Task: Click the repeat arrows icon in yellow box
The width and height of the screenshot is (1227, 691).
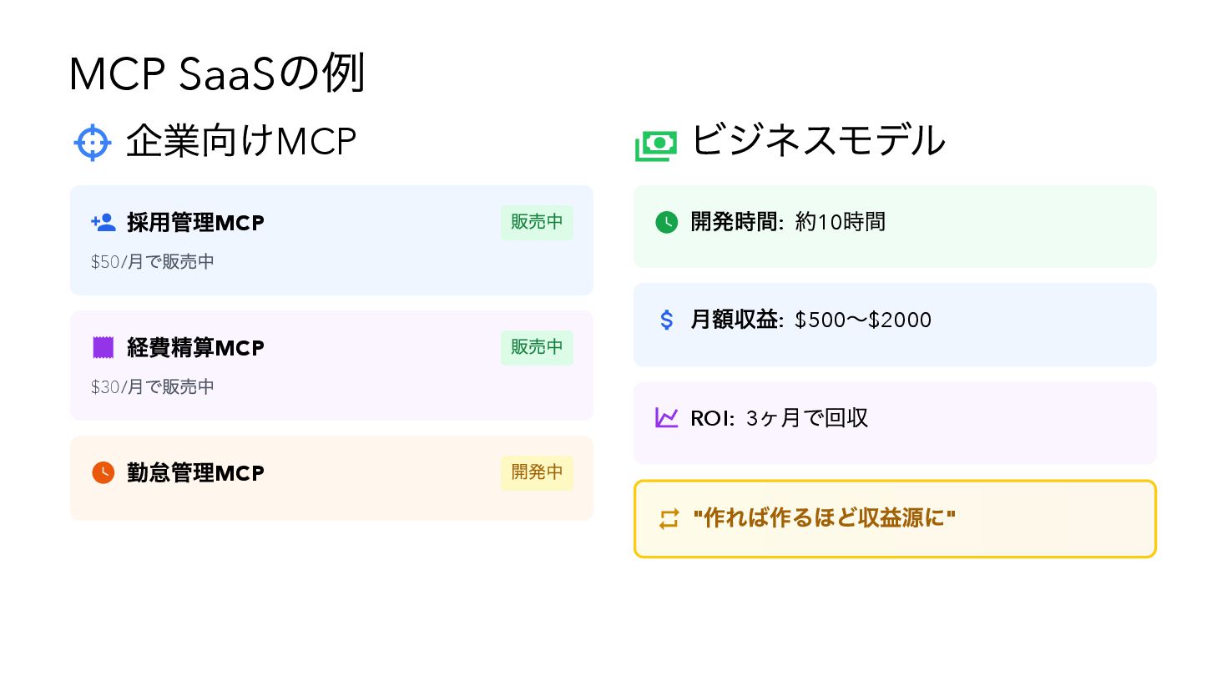Action: [669, 519]
